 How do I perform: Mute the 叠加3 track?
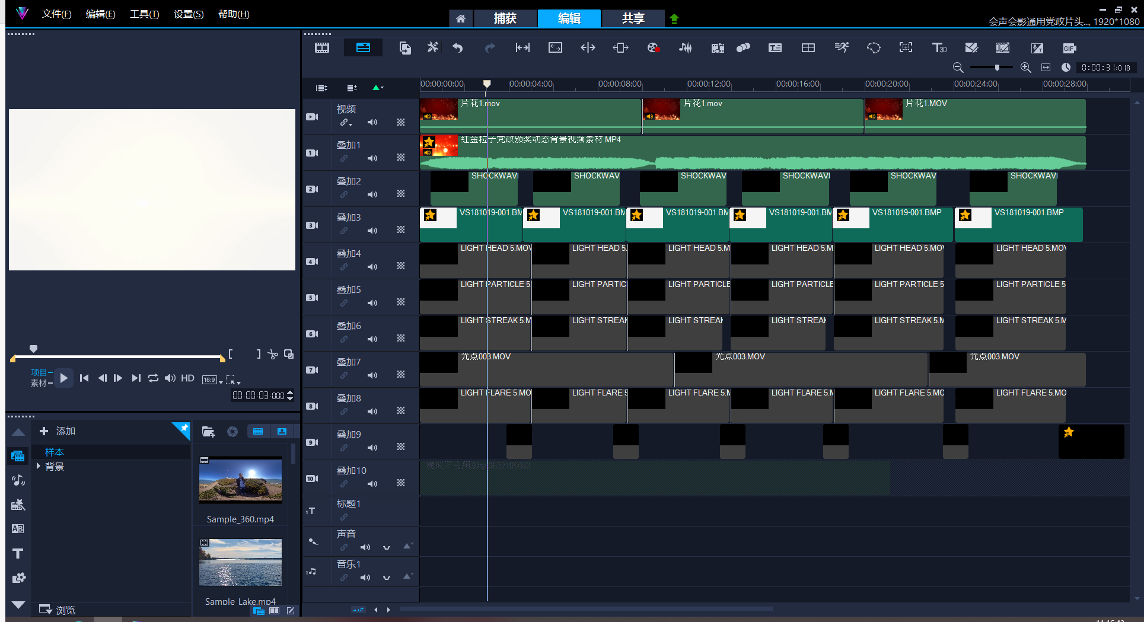click(372, 231)
